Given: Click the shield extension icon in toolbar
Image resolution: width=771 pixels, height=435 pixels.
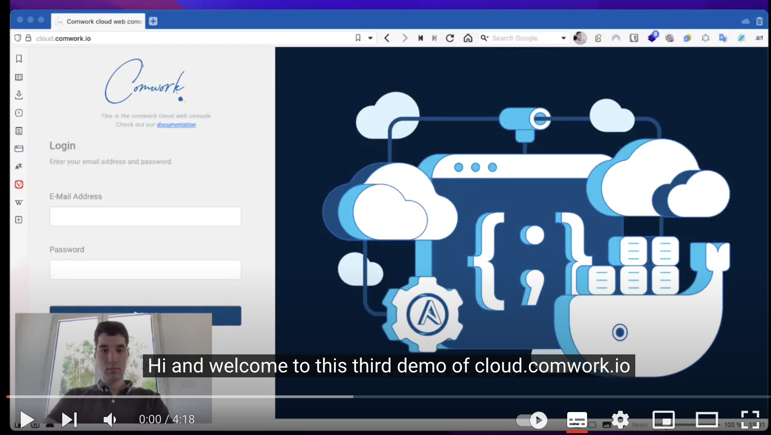Looking at the screenshot, I should pyautogui.click(x=634, y=38).
